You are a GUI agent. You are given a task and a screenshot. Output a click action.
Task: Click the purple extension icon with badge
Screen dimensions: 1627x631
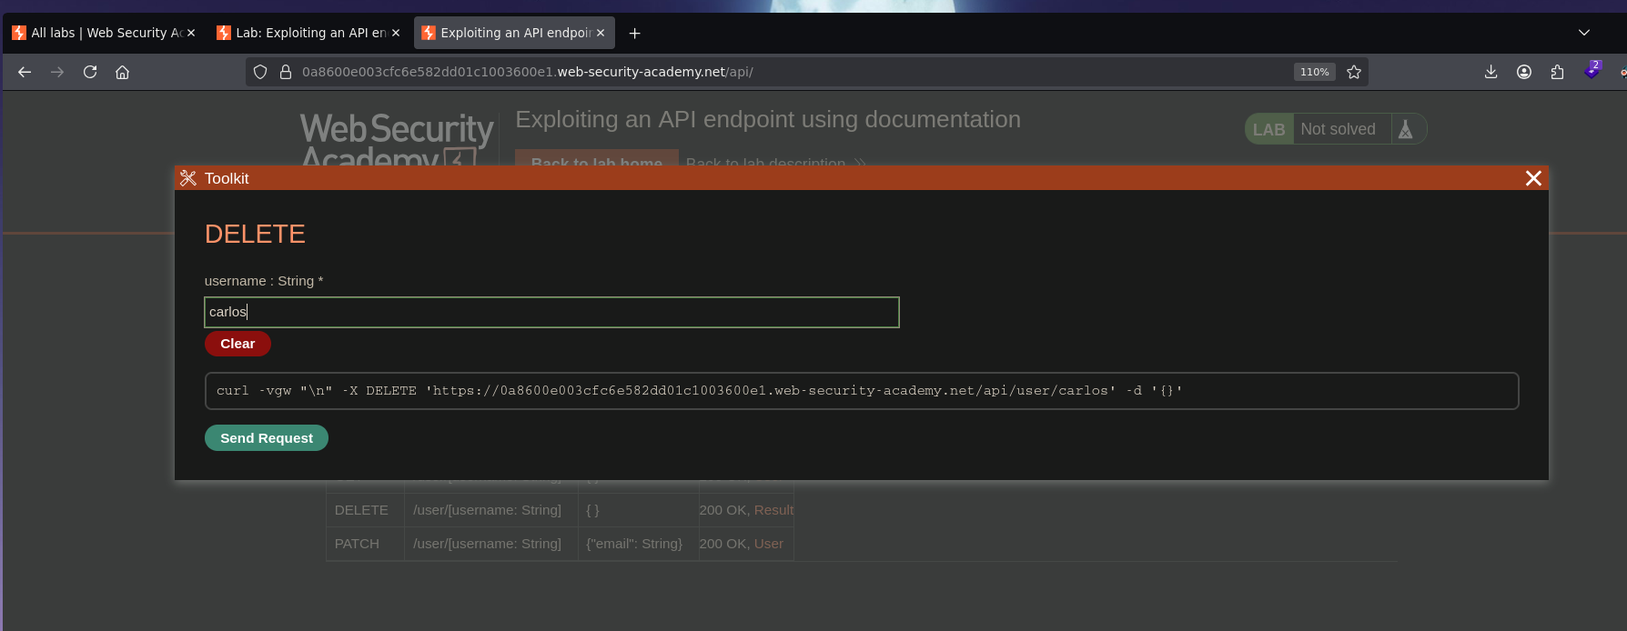click(1592, 70)
